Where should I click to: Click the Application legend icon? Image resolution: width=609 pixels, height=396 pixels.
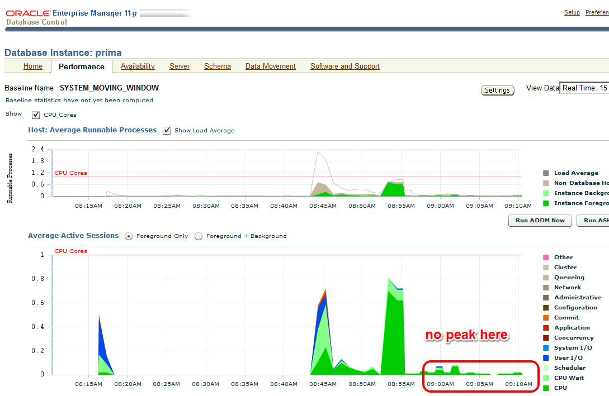pyautogui.click(x=546, y=328)
